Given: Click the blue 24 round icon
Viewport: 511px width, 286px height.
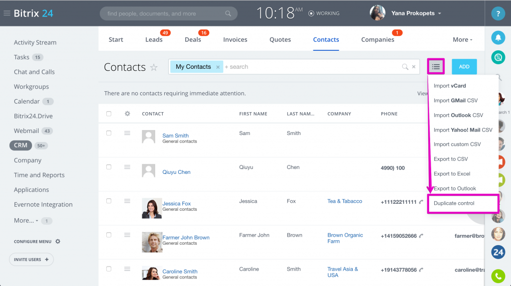Looking at the screenshot, I should point(498,252).
